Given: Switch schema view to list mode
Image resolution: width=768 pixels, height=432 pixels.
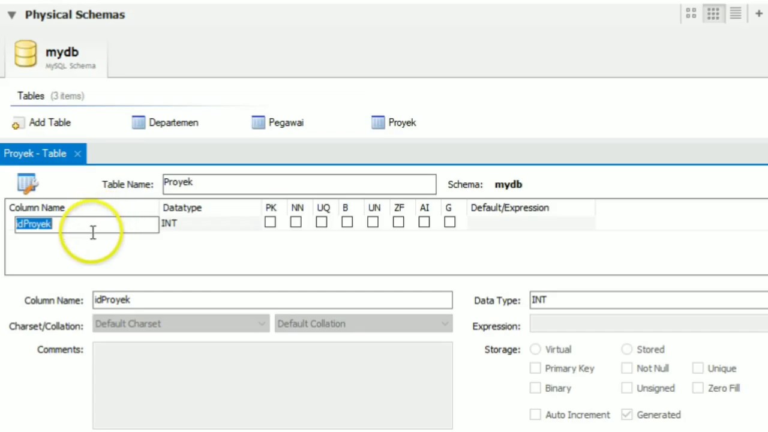Looking at the screenshot, I should (736, 14).
